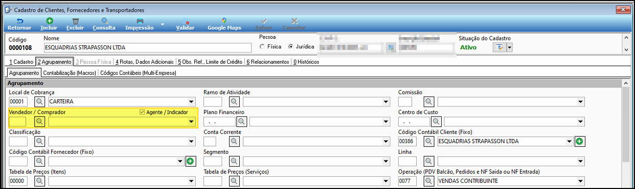Image resolution: width=635 pixels, height=189 pixels.
Task: Click the Vendedor / Comprador search icon
Action: [39, 121]
